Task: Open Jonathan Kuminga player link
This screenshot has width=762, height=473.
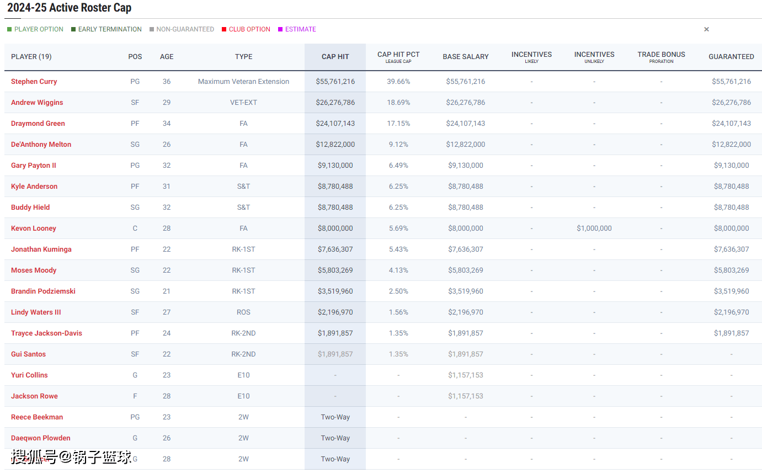Action: pyautogui.click(x=41, y=249)
